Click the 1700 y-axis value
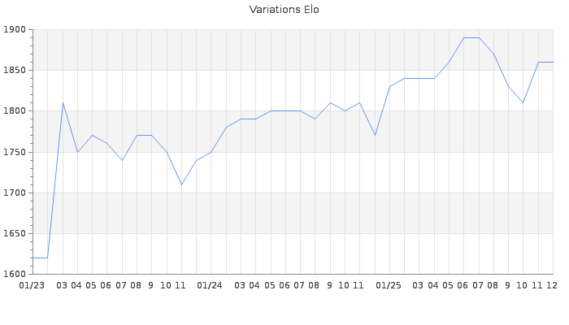Image resolution: width=569 pixels, height=325 pixels. coord(15,193)
